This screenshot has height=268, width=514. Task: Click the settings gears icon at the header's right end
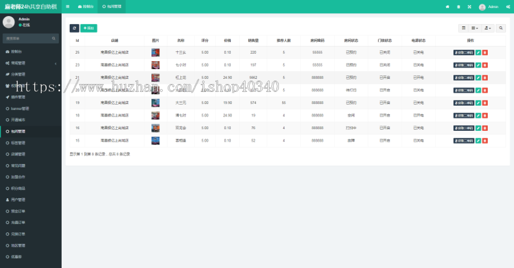coord(508,6)
